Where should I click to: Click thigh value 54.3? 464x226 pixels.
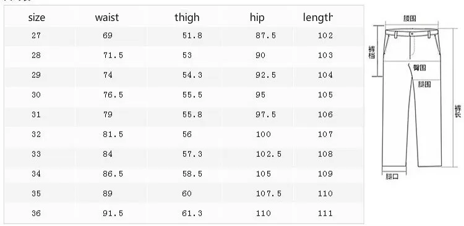[x=192, y=75]
